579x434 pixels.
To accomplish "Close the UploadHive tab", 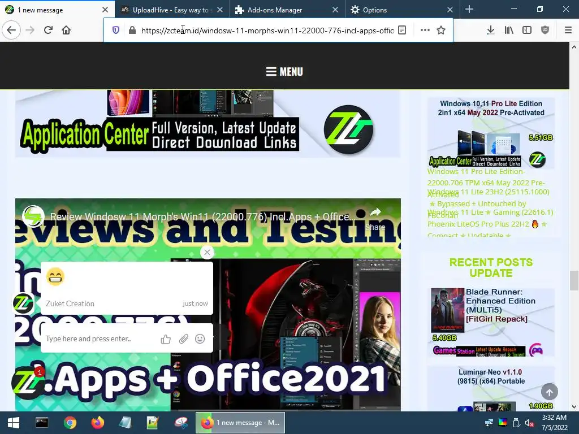I will pos(220,10).
